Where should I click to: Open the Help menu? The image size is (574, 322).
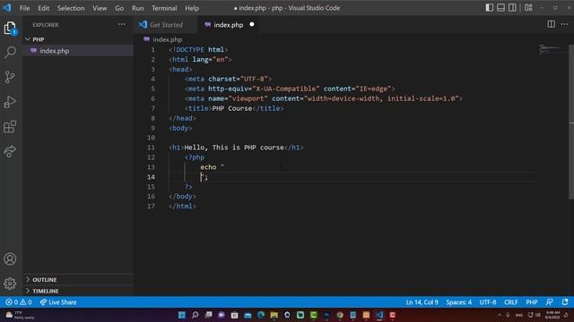(192, 8)
